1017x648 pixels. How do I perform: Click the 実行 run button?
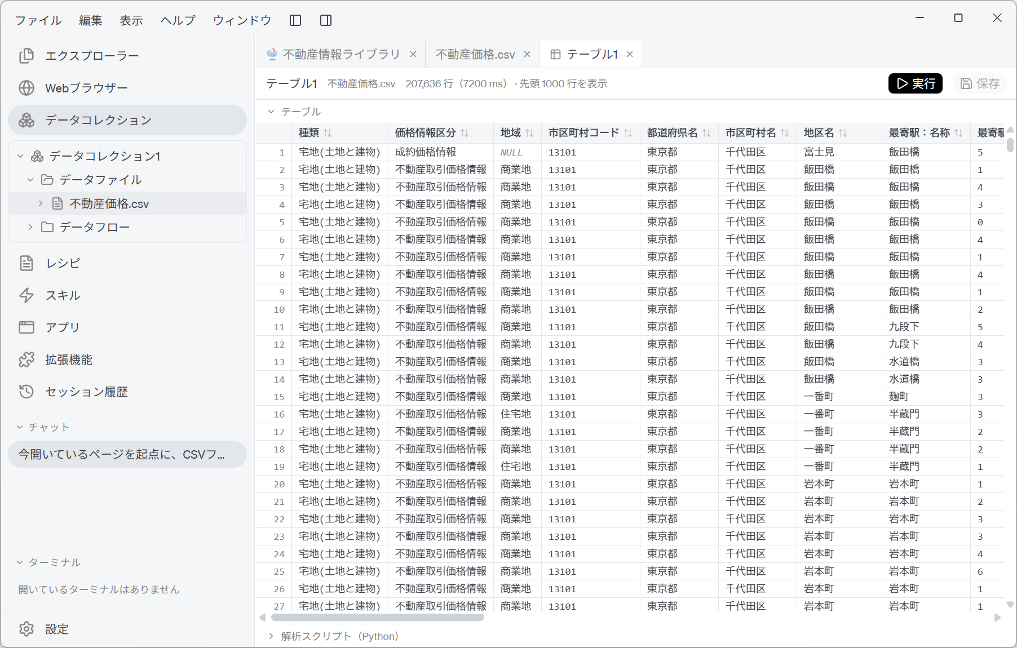(916, 83)
